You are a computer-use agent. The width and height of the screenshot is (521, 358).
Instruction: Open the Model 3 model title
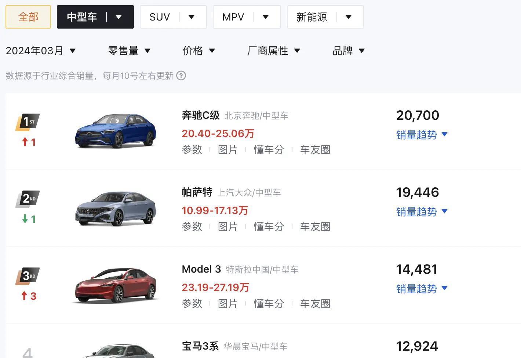click(x=201, y=269)
